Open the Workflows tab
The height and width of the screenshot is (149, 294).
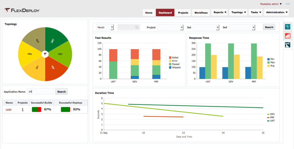(201, 13)
